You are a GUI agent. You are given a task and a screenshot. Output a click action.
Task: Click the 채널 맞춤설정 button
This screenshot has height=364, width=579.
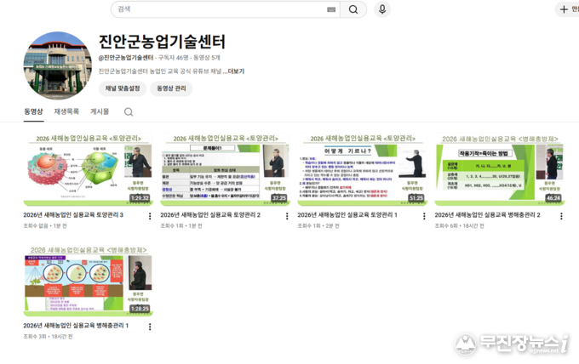point(123,88)
